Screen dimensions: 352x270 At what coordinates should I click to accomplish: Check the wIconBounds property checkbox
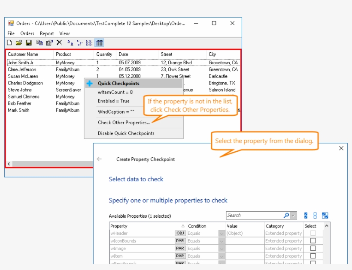pos(313,240)
